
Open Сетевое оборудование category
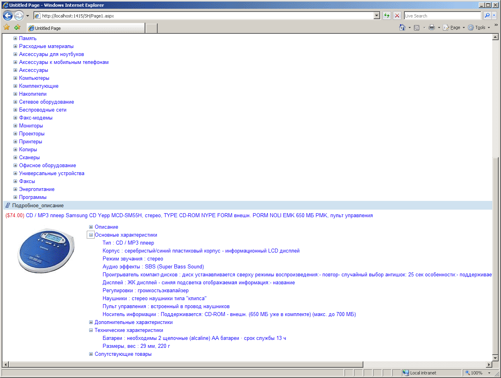point(47,102)
